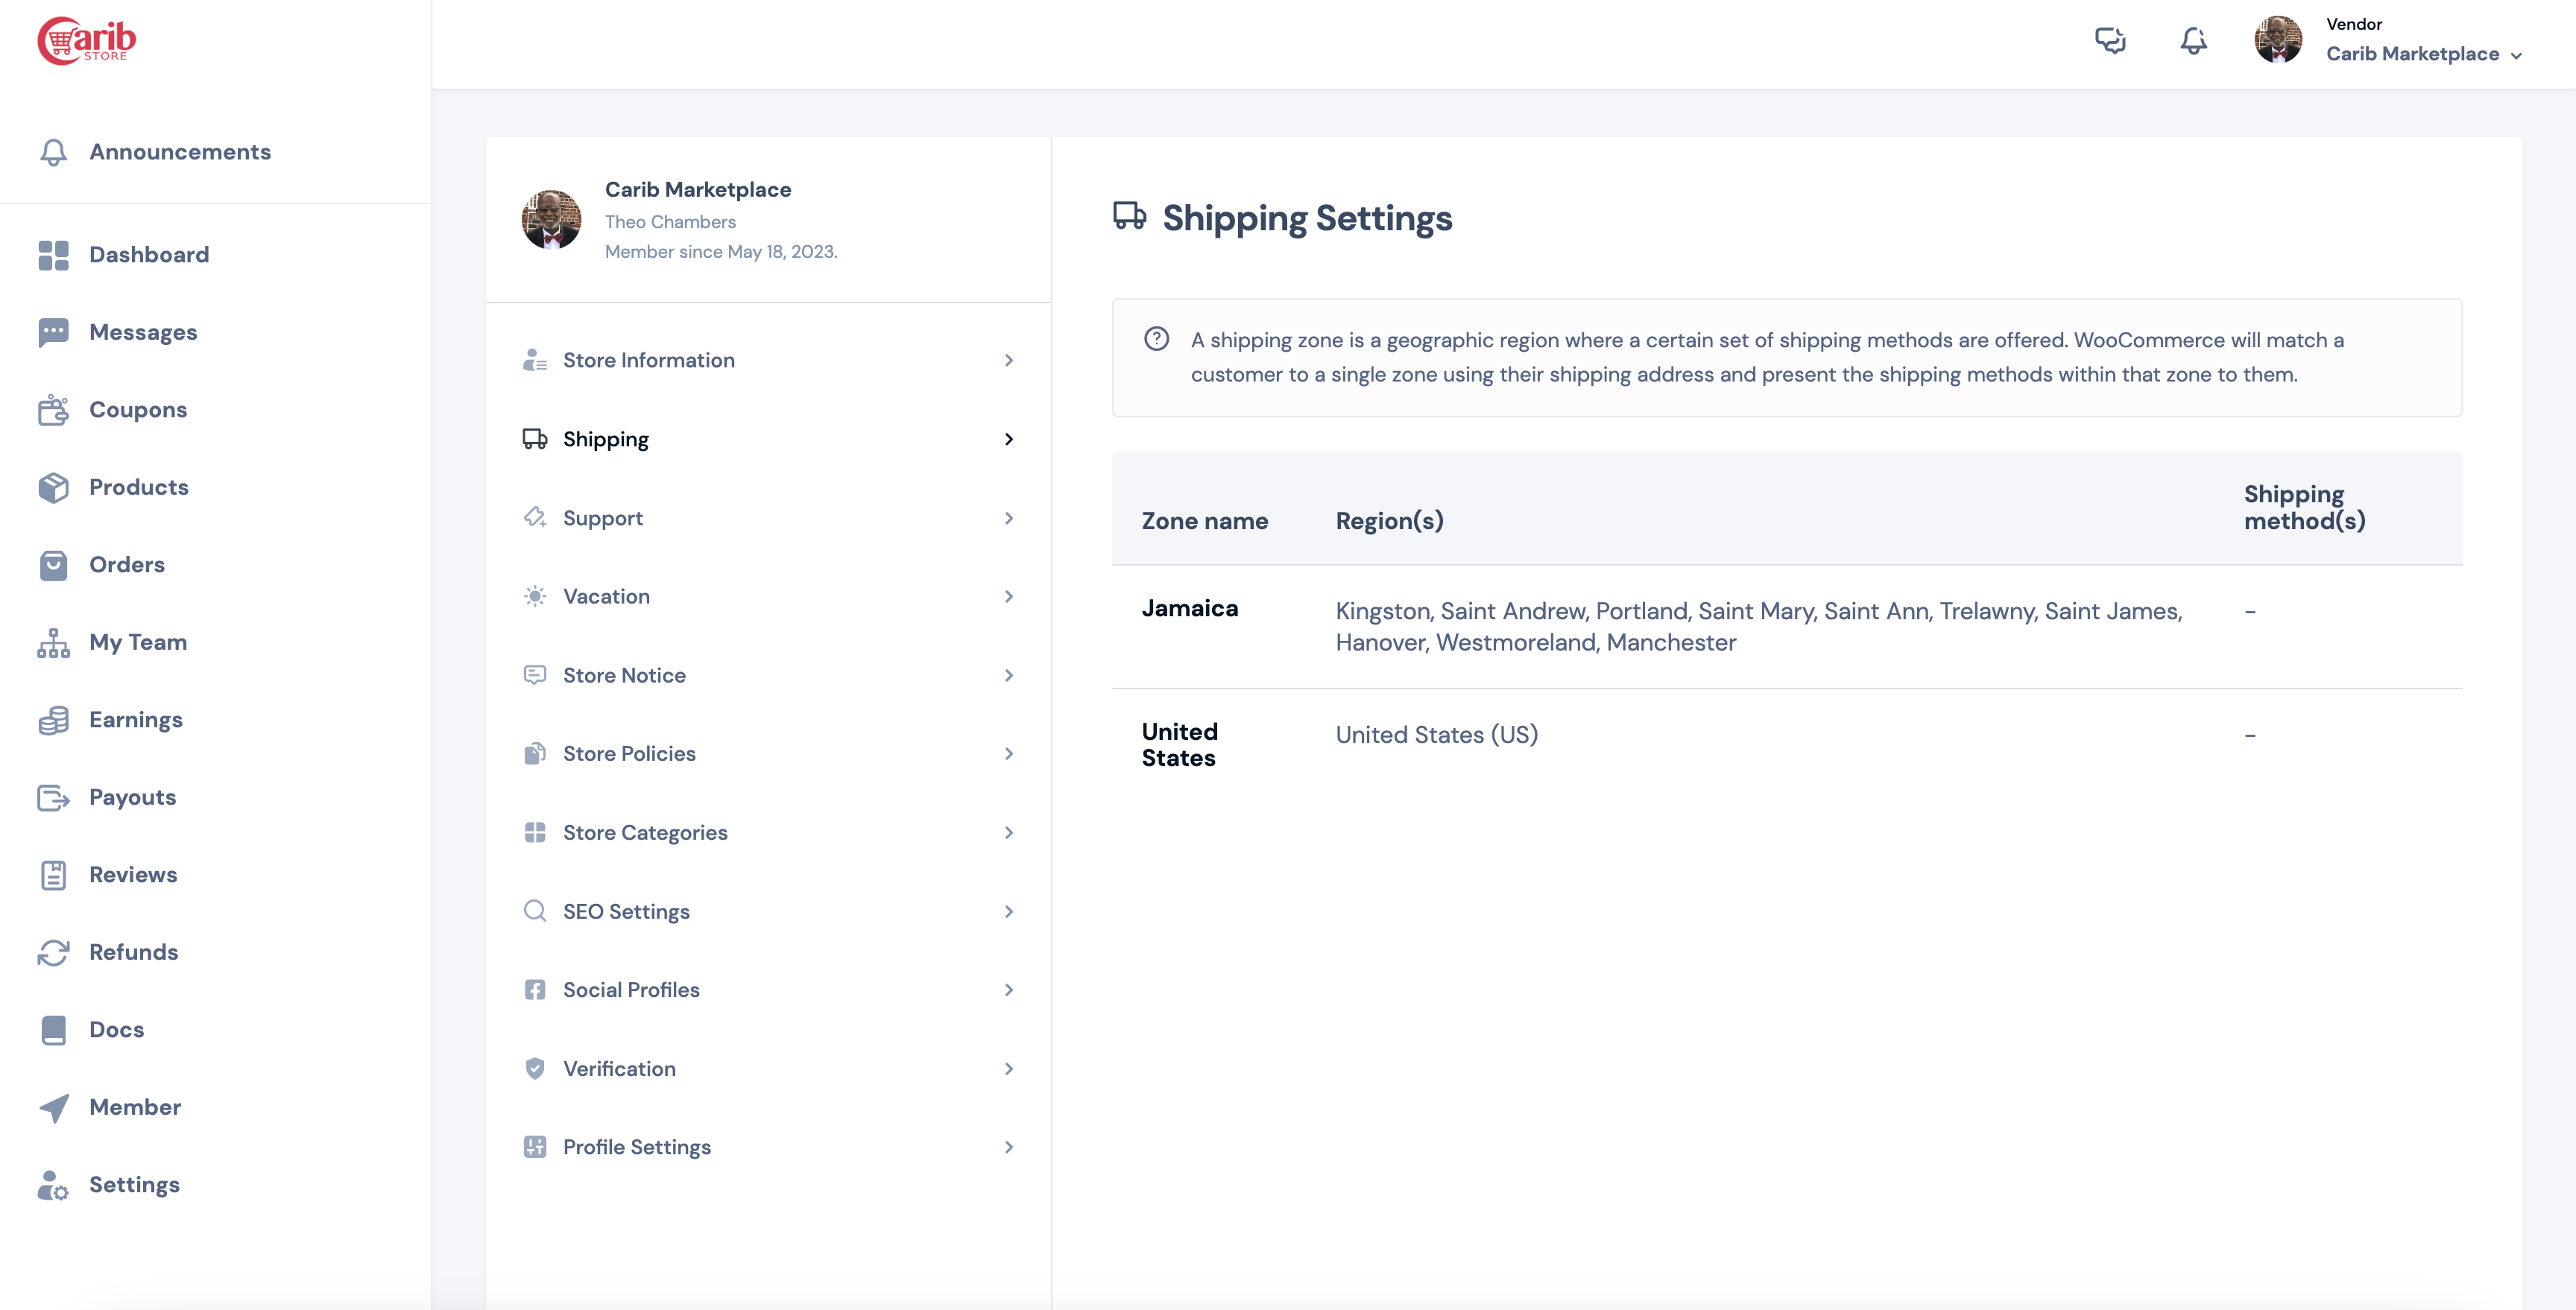2576x1310 pixels.
Task: Open the Shipping settings menu item
Action: pyautogui.click(x=768, y=439)
